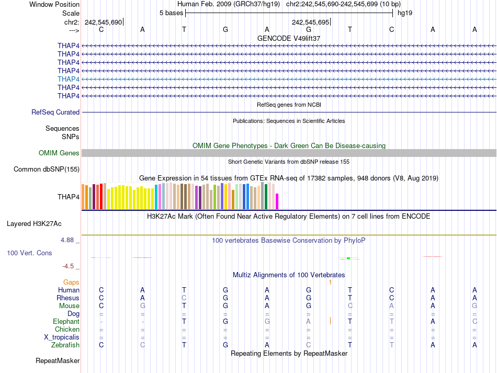The image size is (497, 373).
Task: Click the 242,545,695 position marker
Action: point(311,22)
